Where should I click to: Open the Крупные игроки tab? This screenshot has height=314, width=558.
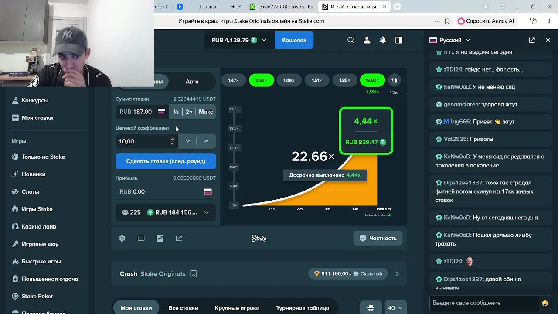click(x=237, y=308)
